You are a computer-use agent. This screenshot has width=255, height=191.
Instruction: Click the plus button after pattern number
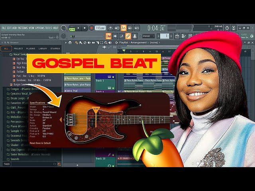pos(171,36)
